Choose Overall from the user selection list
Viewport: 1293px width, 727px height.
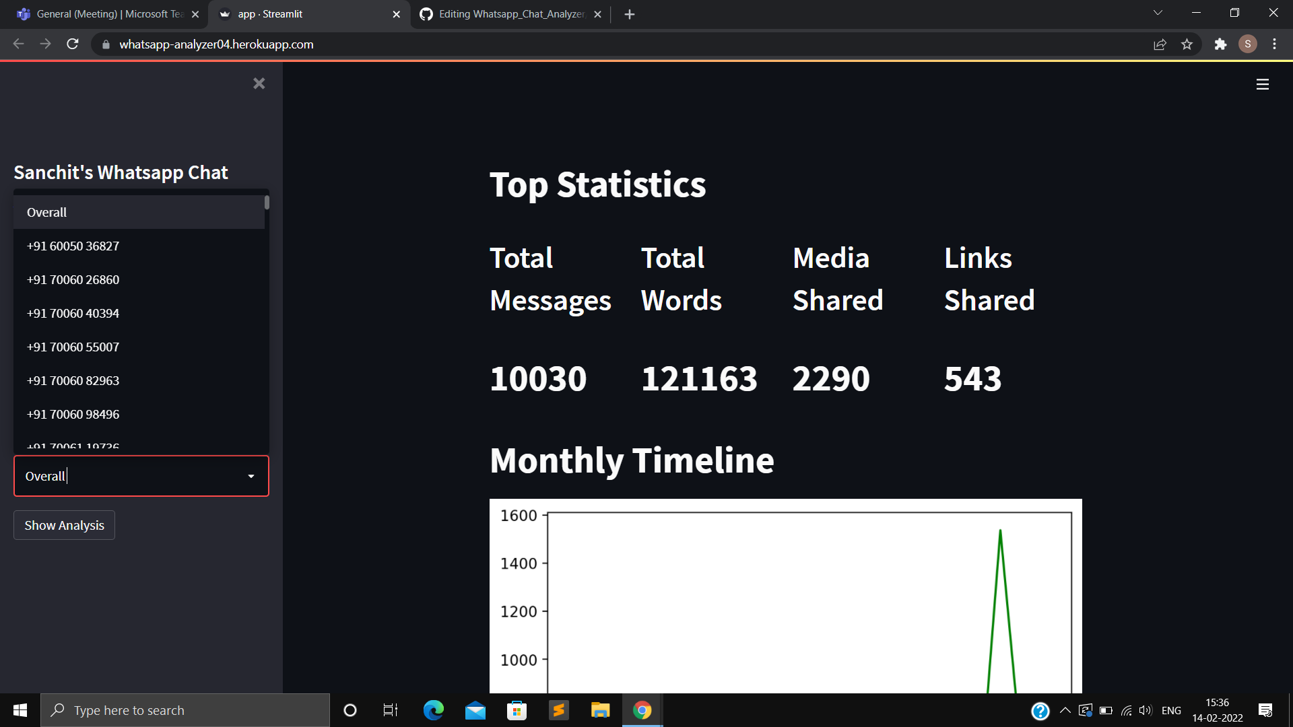(x=46, y=212)
